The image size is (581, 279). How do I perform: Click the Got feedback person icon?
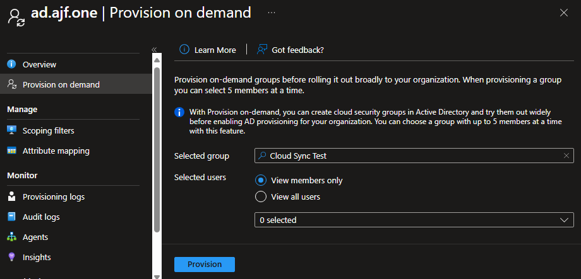click(262, 50)
